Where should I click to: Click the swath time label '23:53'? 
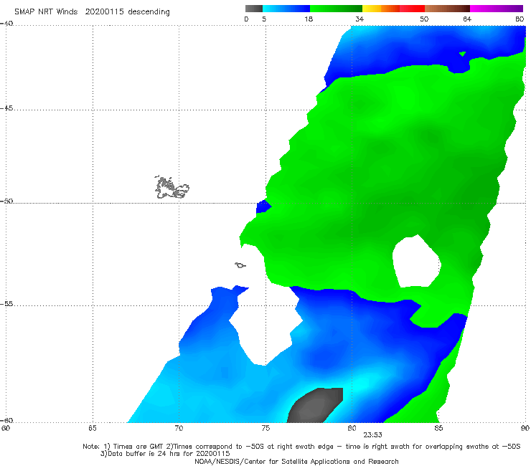pyautogui.click(x=372, y=435)
